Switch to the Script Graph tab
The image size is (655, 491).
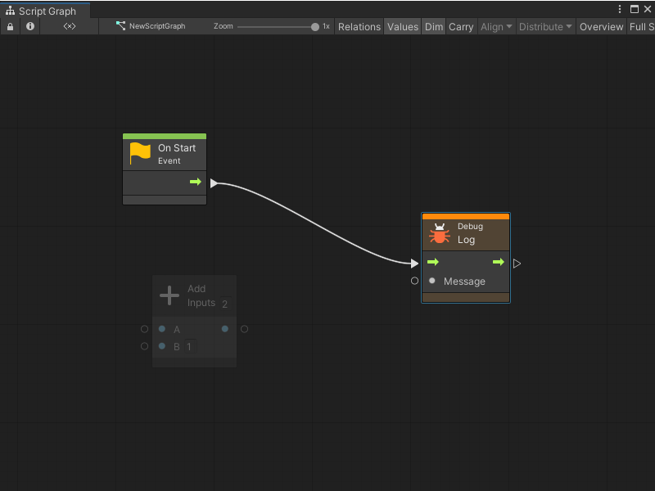coord(45,11)
